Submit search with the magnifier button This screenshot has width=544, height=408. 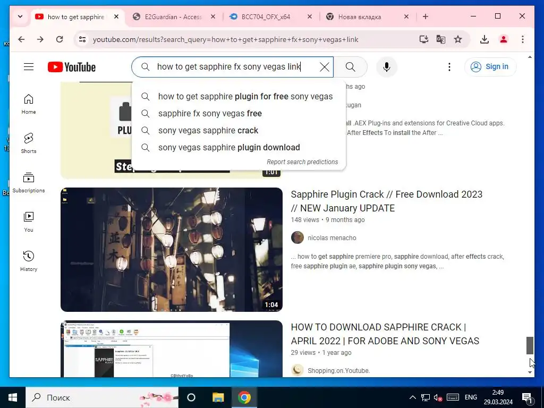351,67
